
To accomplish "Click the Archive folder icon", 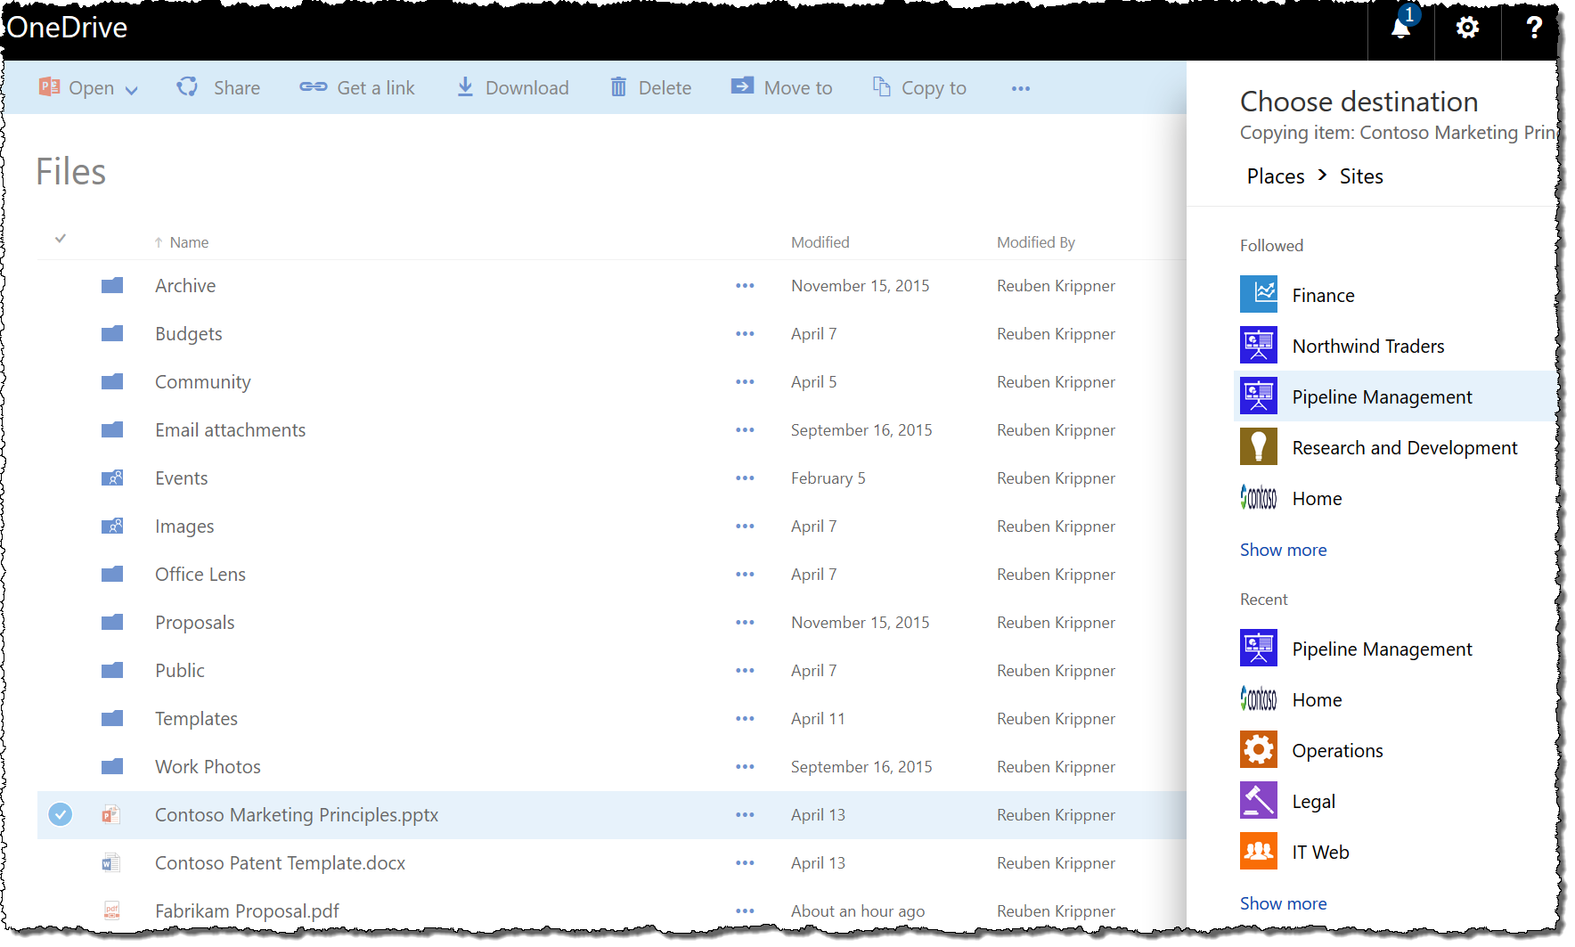I will click(x=112, y=286).
